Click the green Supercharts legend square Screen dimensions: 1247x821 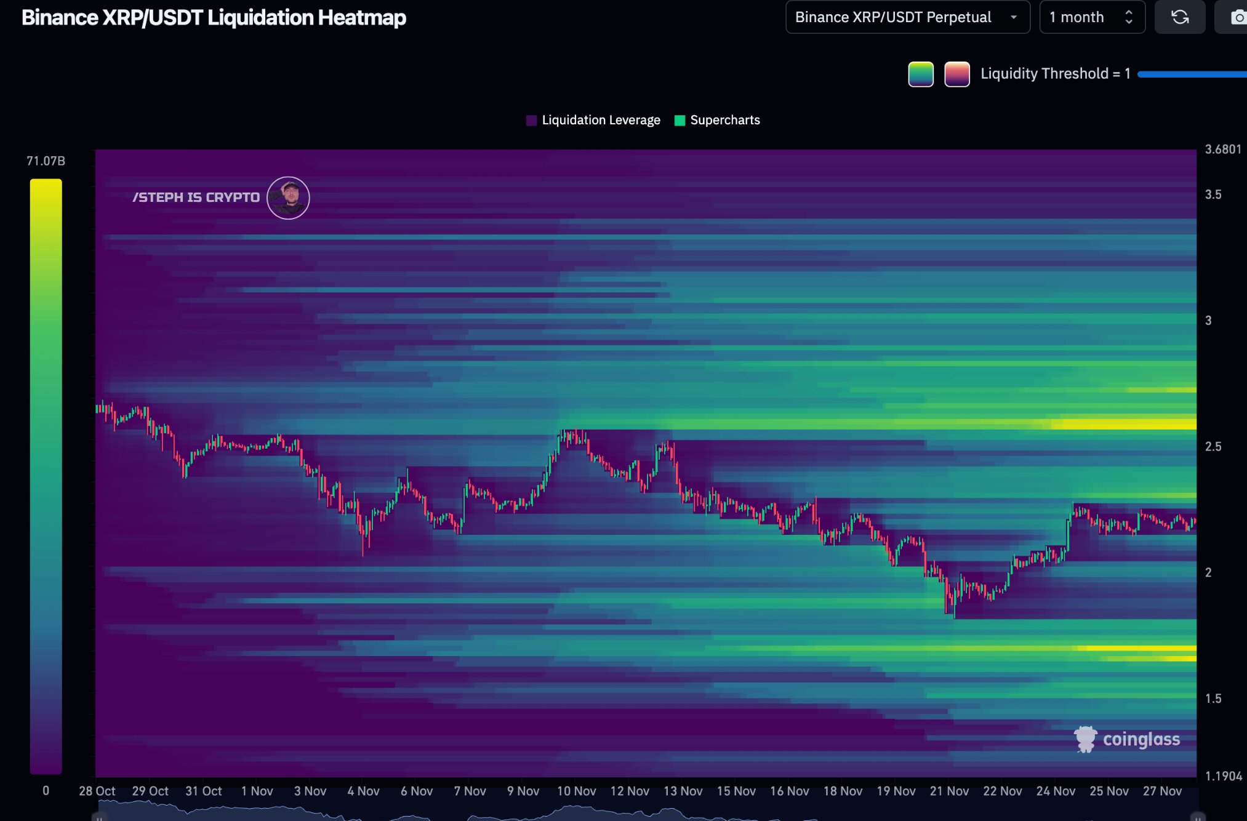point(680,120)
